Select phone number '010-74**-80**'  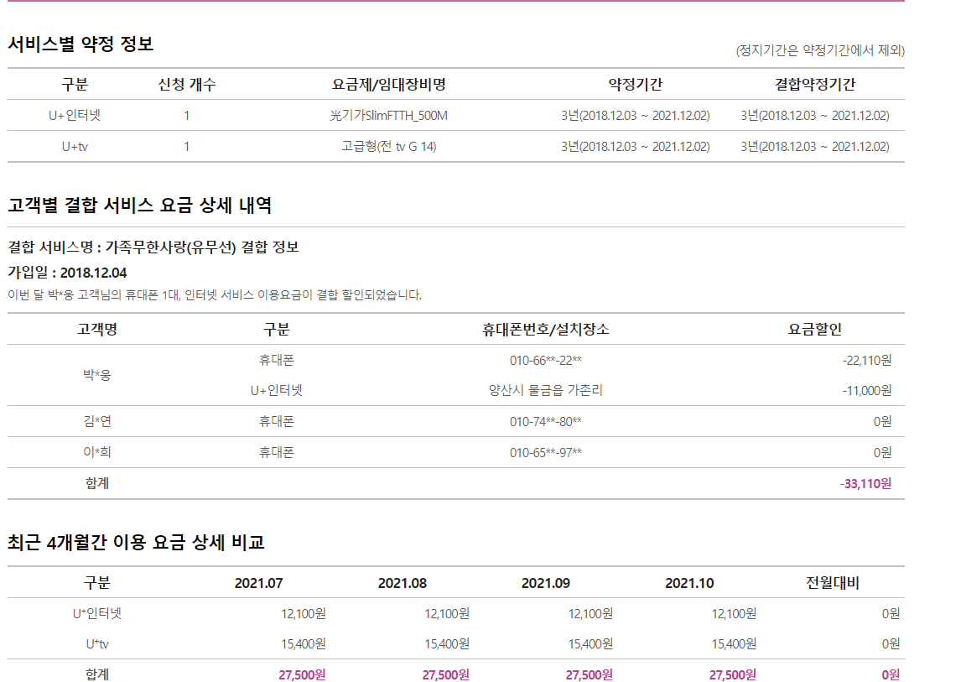coord(545,421)
